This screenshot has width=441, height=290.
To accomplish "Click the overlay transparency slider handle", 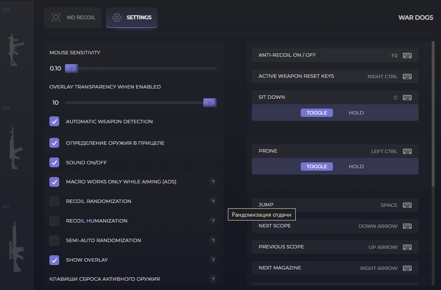I will 210,103.
